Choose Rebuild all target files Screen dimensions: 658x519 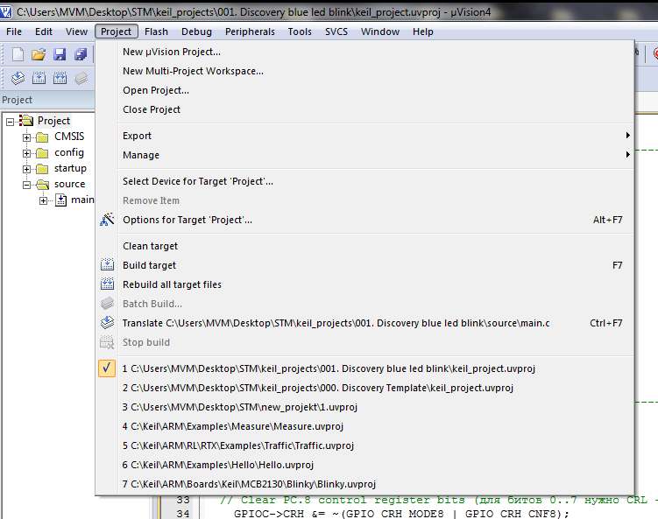(x=172, y=284)
